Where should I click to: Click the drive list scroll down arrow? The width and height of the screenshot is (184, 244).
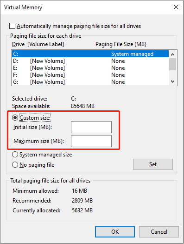[x=172, y=81]
